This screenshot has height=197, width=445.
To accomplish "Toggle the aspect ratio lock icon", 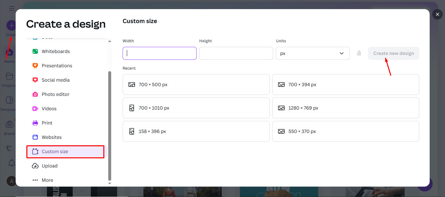I will 359,53.
